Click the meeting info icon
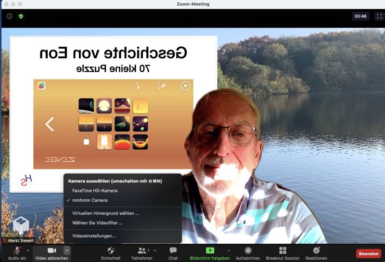 tap(10, 16)
